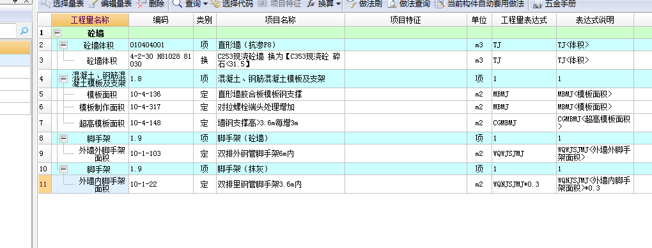Click the 单位 column header
652x248 pixels.
tap(479, 20)
